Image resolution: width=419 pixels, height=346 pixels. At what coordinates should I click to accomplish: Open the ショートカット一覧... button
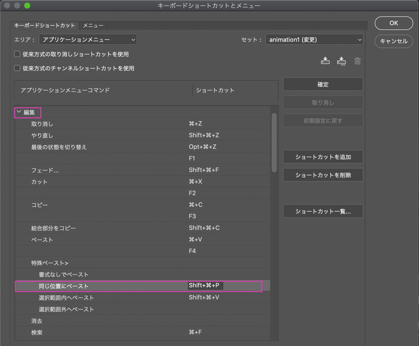pos(323,211)
